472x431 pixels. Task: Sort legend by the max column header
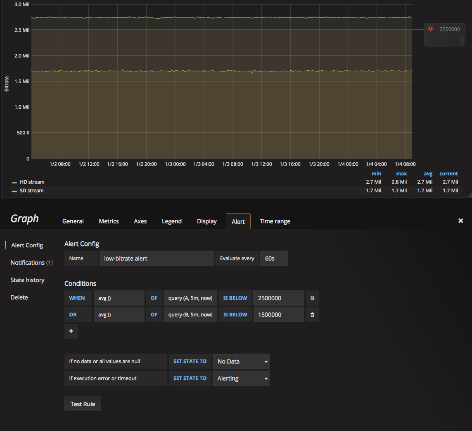(x=401, y=173)
